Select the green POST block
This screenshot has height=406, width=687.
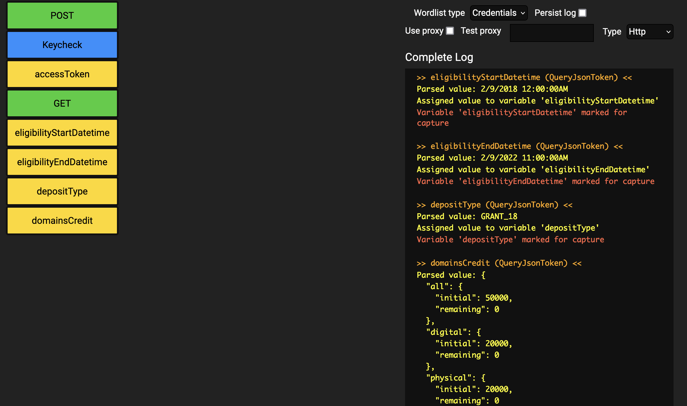pyautogui.click(x=62, y=16)
